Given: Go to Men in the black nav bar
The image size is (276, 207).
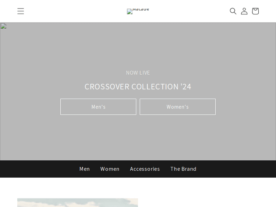Looking at the screenshot, I should (x=85, y=169).
